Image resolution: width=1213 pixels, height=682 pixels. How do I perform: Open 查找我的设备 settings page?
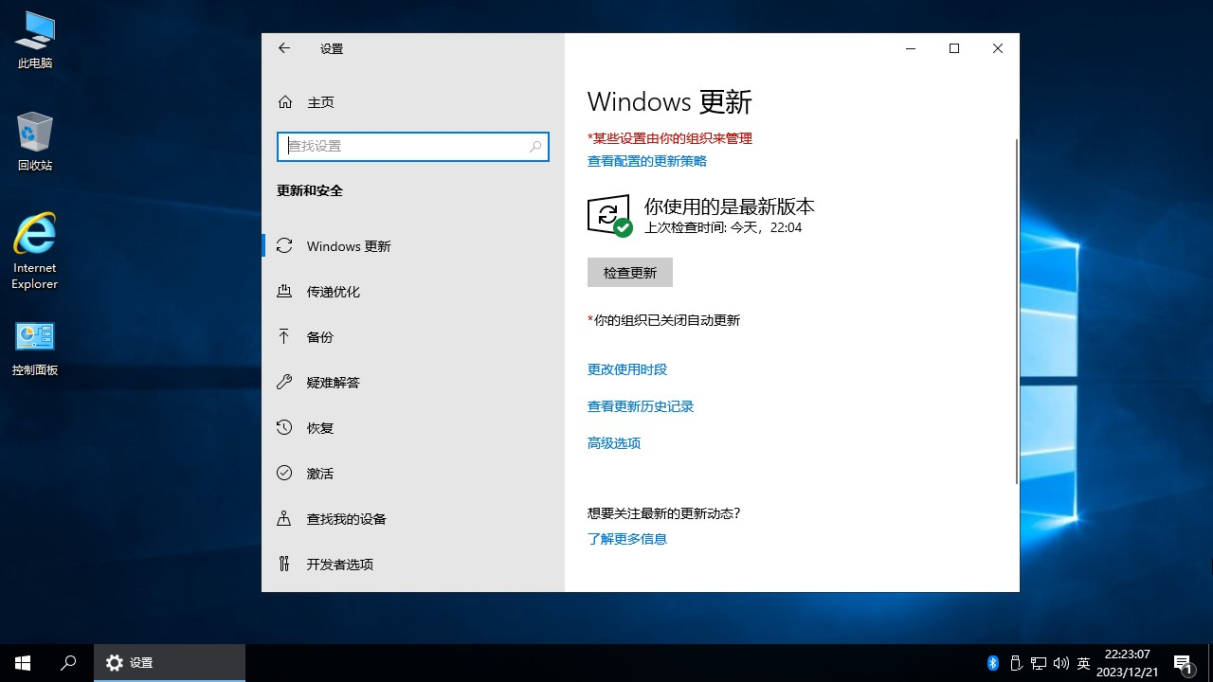pos(413,519)
